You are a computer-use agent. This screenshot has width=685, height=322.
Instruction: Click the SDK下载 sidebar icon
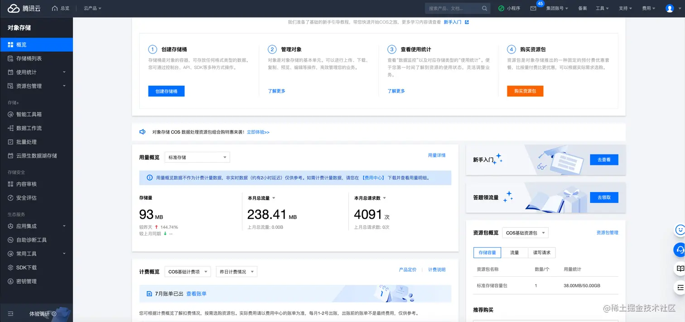point(11,268)
